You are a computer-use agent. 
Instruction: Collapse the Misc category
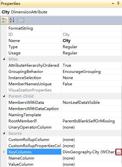4,59
